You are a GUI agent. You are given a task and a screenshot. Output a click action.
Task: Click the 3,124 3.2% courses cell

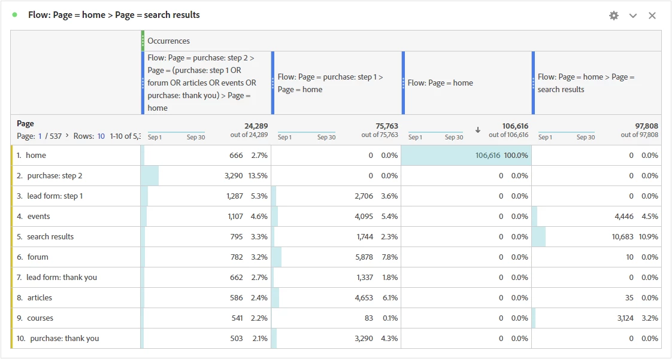[x=597, y=318]
